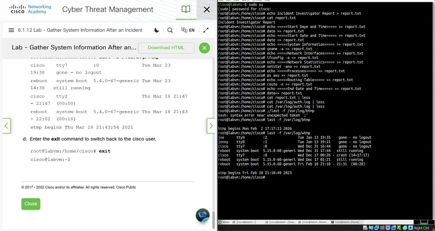Go to the previous page with left arrow

point(7,125)
